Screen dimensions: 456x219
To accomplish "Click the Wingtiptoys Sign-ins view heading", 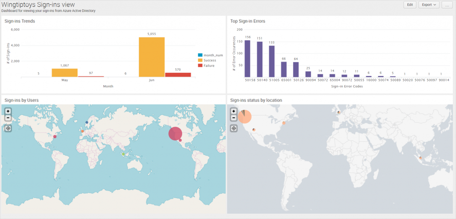I will coord(38,5).
